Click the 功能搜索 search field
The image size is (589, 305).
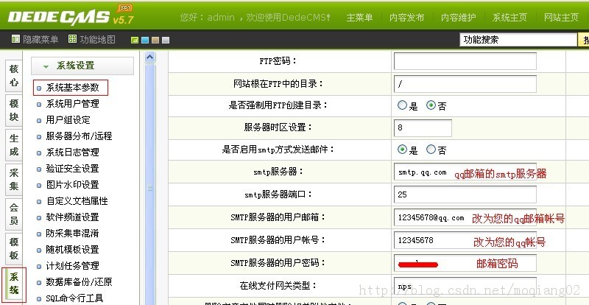[518, 40]
